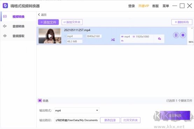
Task: Switch to 音频转换 sidebar tab
Action: coord(18,26)
